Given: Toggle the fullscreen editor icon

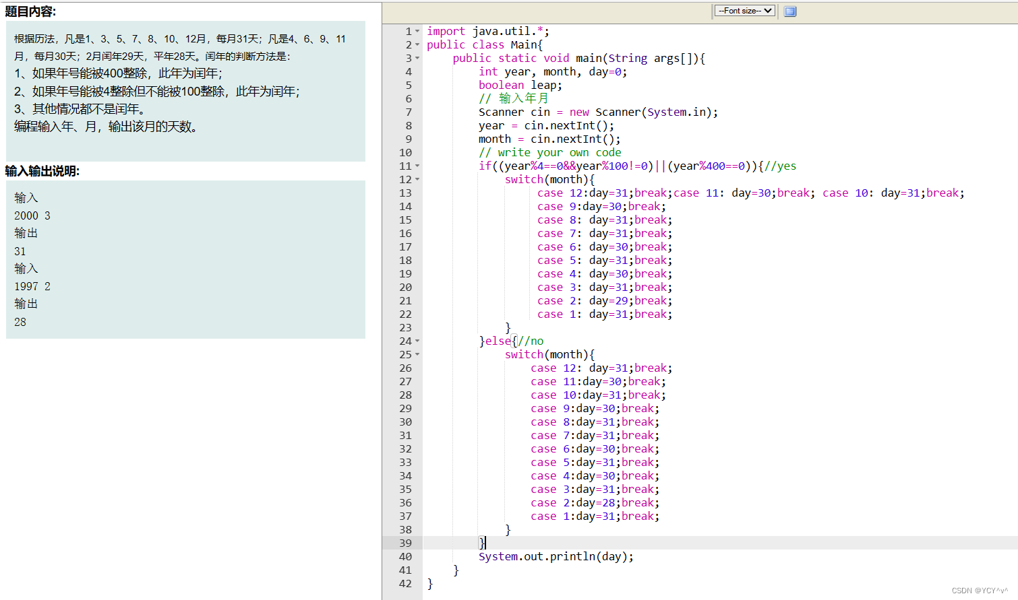Looking at the screenshot, I should pyautogui.click(x=790, y=11).
